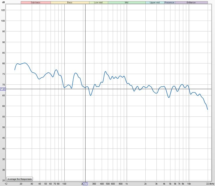Select the purple Brilliance band label

(191, 2)
